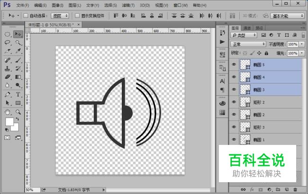Enable the 显示变换控件 checkbox
Screen dimensions: 308x194
point(77,16)
